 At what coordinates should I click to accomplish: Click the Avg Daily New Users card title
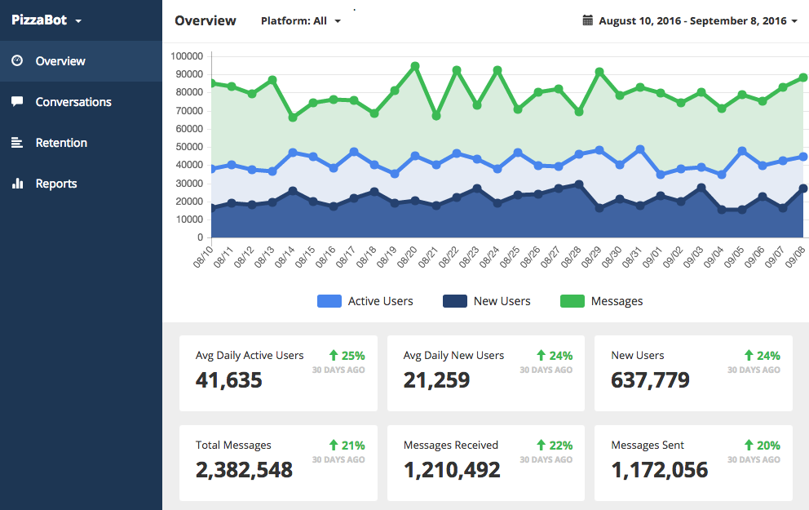453,355
